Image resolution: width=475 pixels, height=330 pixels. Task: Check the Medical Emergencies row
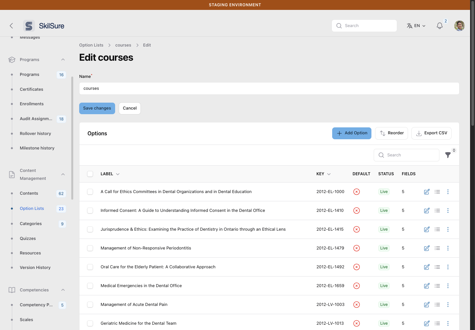click(90, 286)
